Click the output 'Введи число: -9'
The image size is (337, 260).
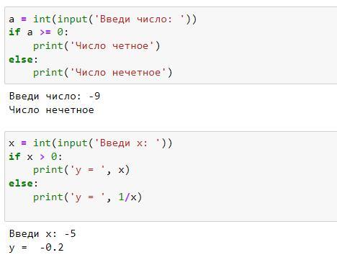[55, 97]
